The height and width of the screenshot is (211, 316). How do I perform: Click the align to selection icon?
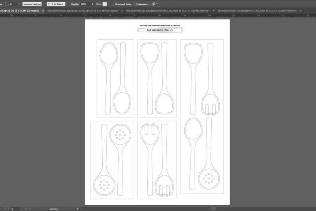click(153, 4)
